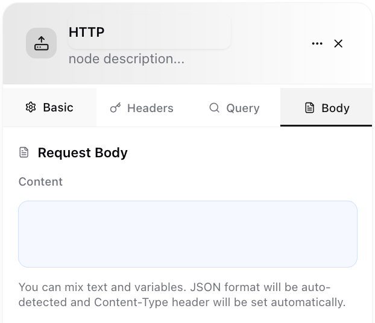Focus the Content request body textarea
Screen dimensions: 375x323
pyautogui.click(x=187, y=234)
